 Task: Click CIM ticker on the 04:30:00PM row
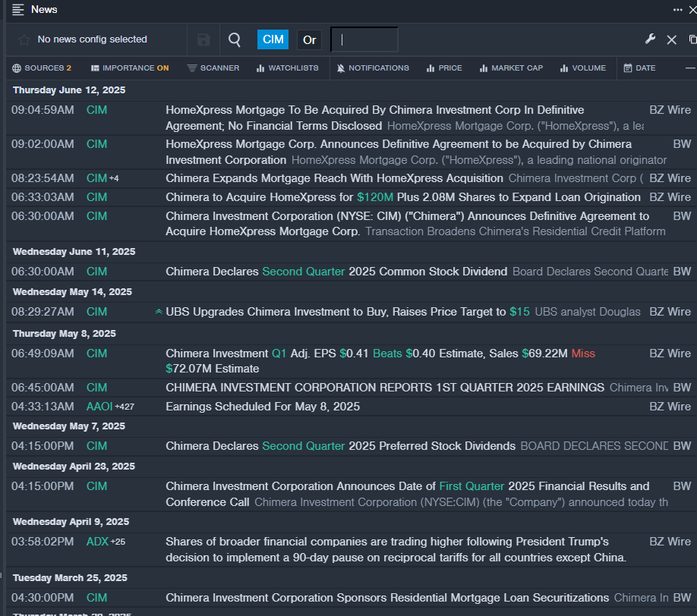96,598
